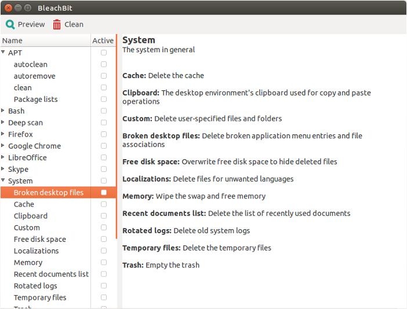Click the Active column header
Image resolution: width=407 pixels, height=309 pixels.
coord(103,41)
